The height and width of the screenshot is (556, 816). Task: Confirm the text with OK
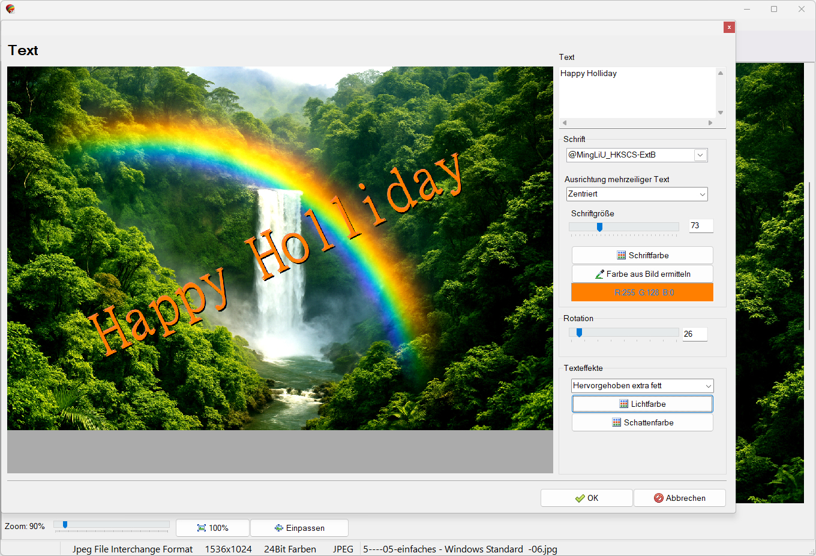click(586, 498)
